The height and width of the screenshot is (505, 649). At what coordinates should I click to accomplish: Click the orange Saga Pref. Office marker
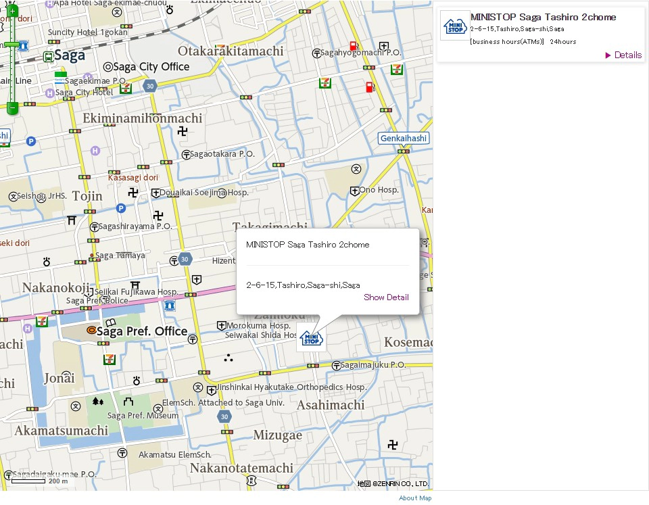pos(91,330)
